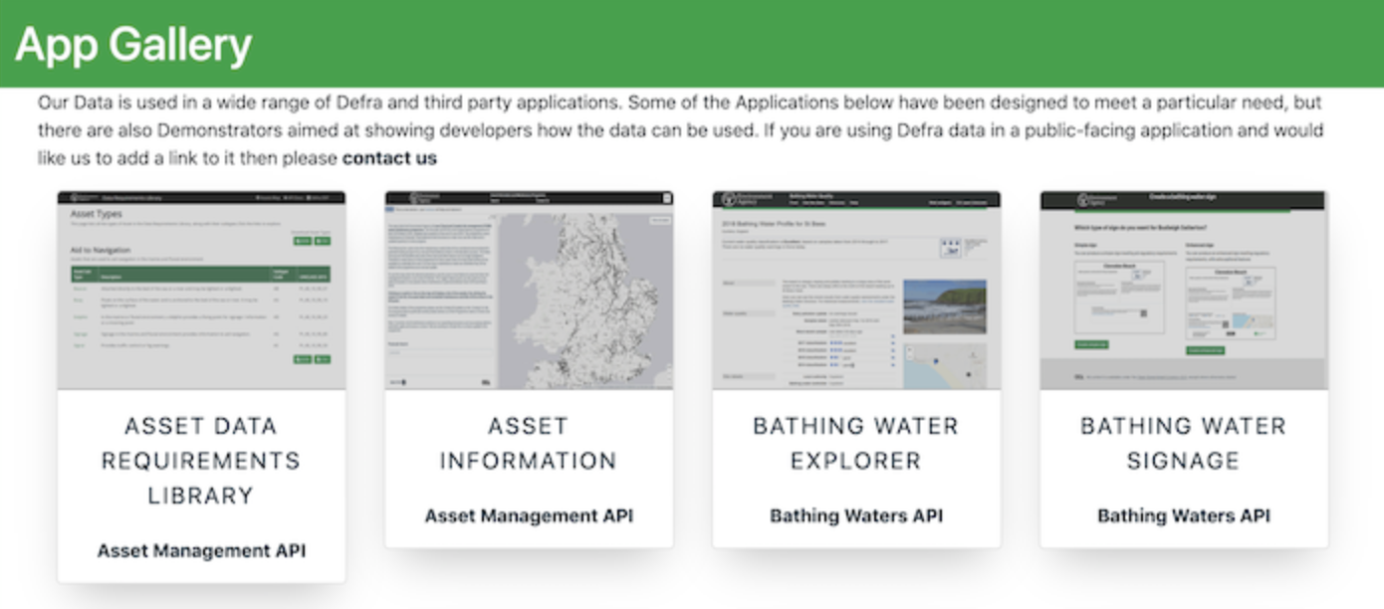Click the "contact us" link

coord(389,158)
